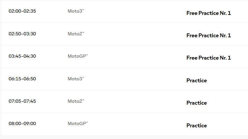This screenshot has height=139, width=248.
Task: Select MotoGP label in the 08:00 row
Action: click(78, 123)
